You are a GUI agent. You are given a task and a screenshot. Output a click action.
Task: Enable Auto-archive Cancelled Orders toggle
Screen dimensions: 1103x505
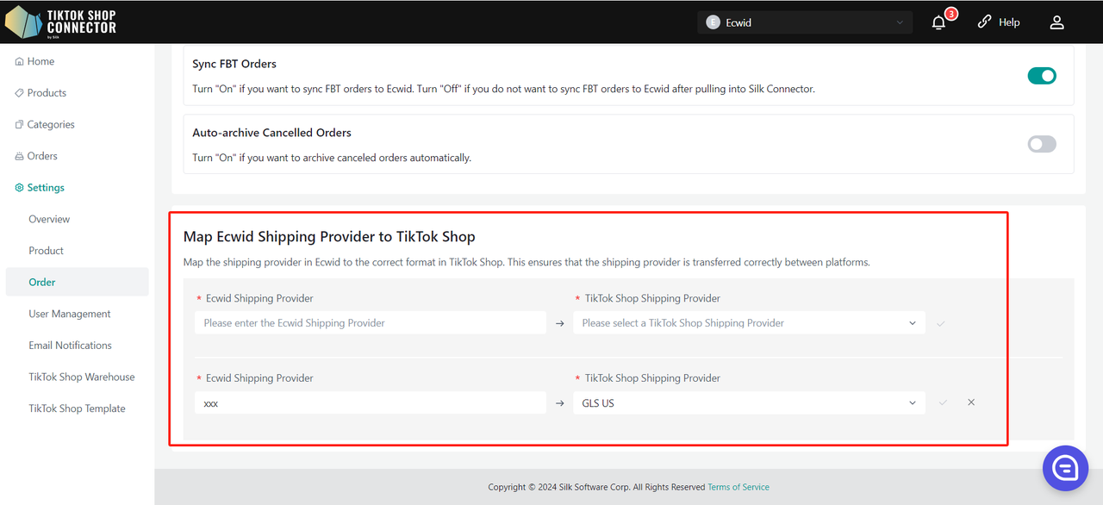1042,144
